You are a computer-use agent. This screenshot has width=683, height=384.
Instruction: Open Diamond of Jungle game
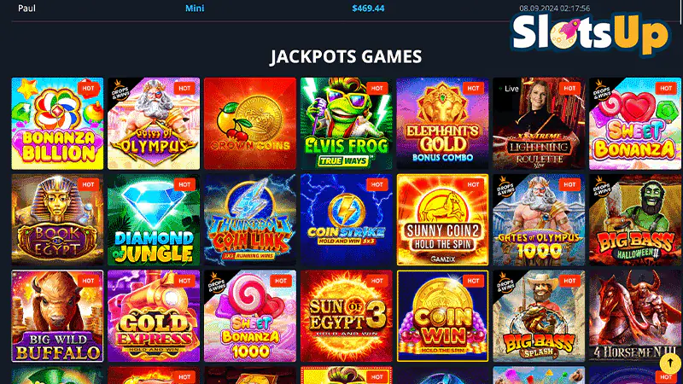(x=154, y=220)
